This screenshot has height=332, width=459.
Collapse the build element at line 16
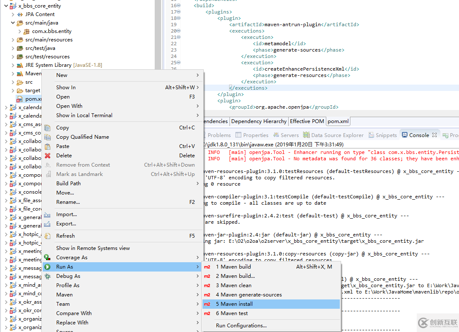pyautogui.click(x=178, y=5)
